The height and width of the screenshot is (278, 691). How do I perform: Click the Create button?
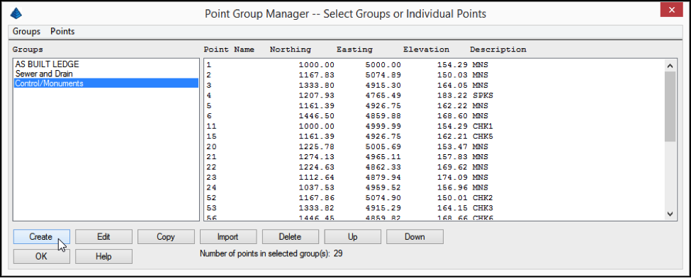pos(41,237)
